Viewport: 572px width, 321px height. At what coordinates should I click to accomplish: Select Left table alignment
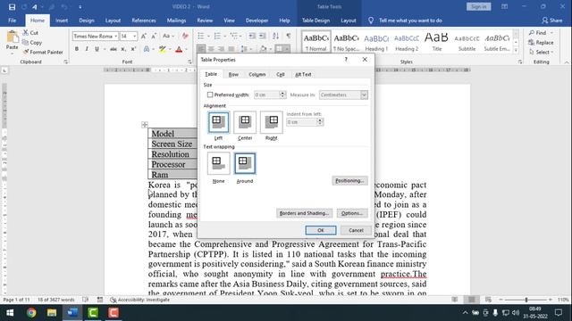[218, 122]
